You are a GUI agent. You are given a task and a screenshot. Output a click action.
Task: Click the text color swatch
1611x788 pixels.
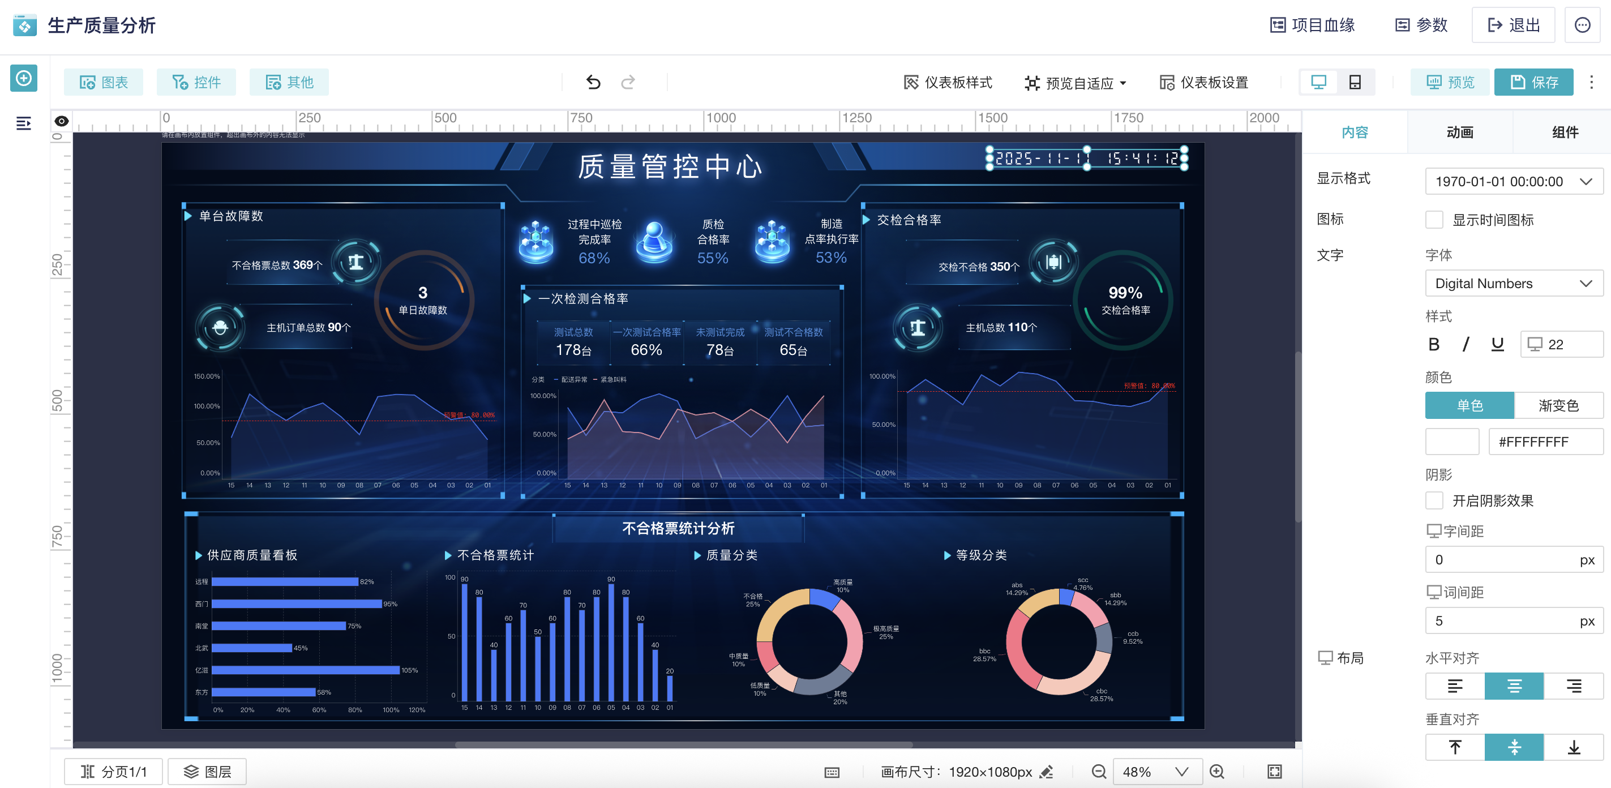pos(1452,442)
